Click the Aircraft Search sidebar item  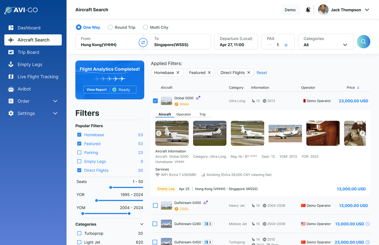tap(33, 40)
